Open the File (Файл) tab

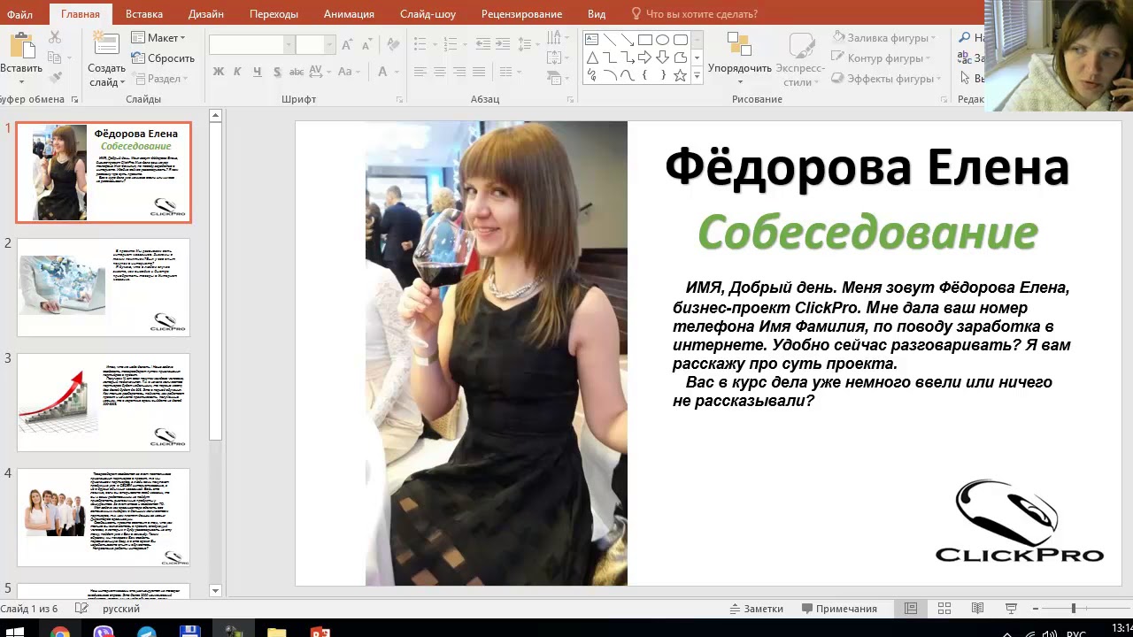tap(19, 14)
